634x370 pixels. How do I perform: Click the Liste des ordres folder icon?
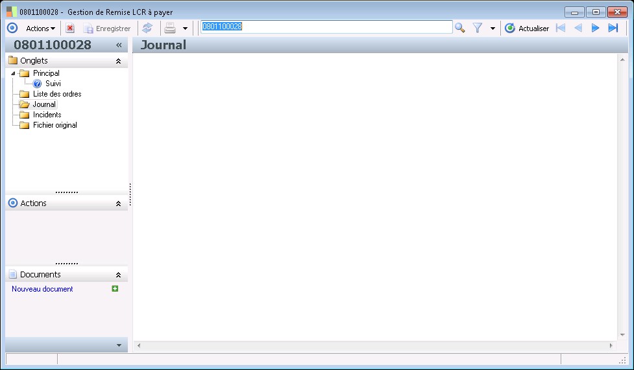tap(25, 94)
